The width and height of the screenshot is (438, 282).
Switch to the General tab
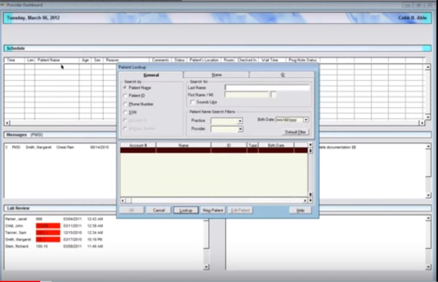[x=151, y=75]
